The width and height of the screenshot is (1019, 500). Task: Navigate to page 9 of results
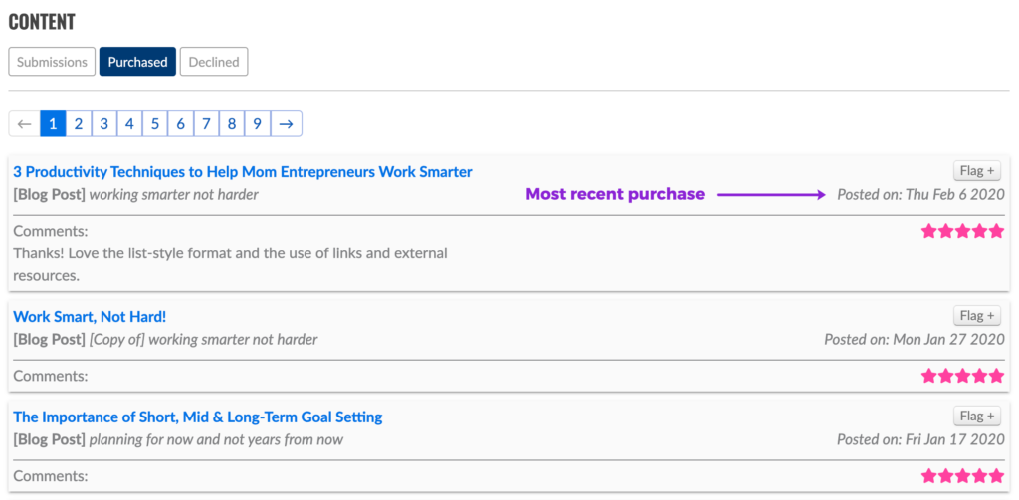257,124
